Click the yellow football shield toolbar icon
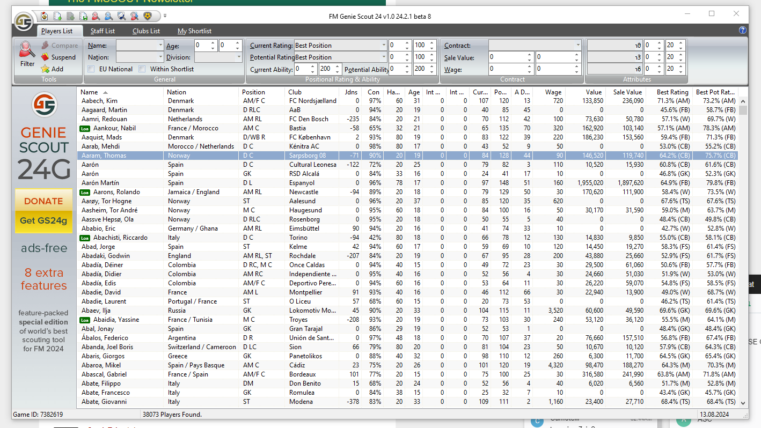 click(147, 16)
